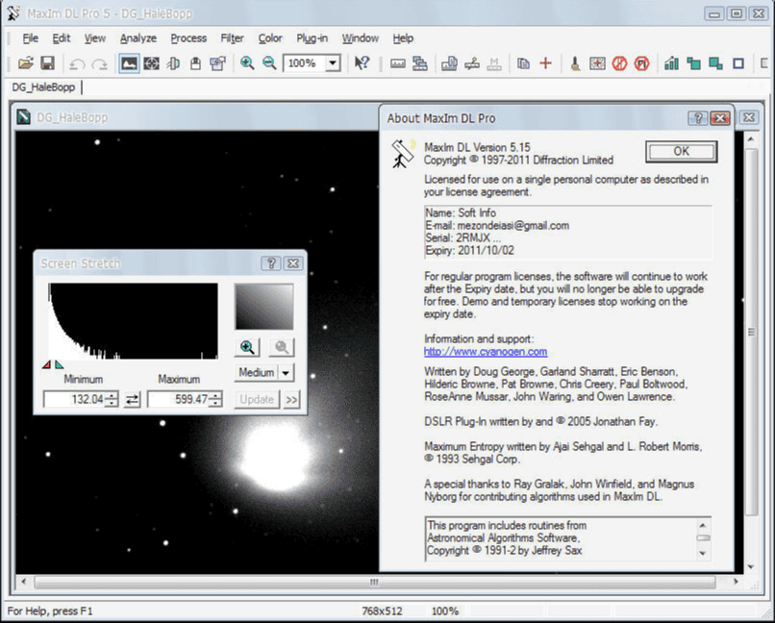Zoom out using the magnifier-minus toolbar icon
The image size is (775, 623).
pyautogui.click(x=269, y=63)
